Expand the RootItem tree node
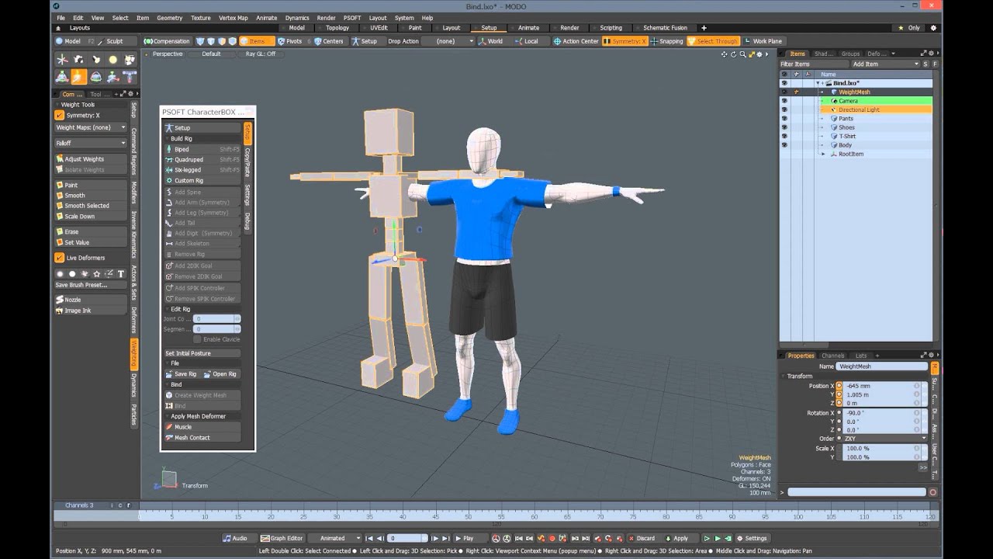993x559 pixels. click(x=823, y=154)
